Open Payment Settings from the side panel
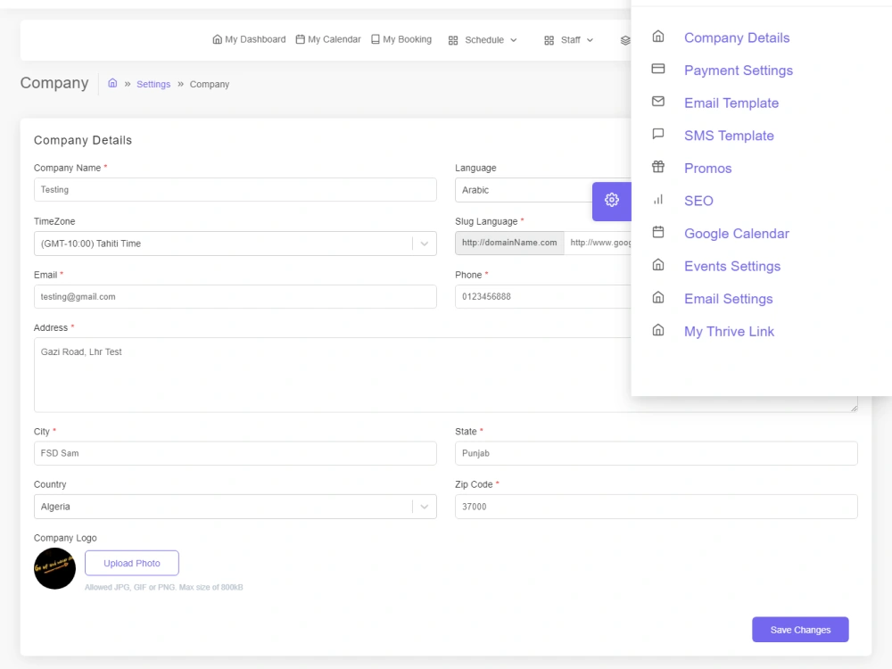This screenshot has height=669, width=892. 739,70
